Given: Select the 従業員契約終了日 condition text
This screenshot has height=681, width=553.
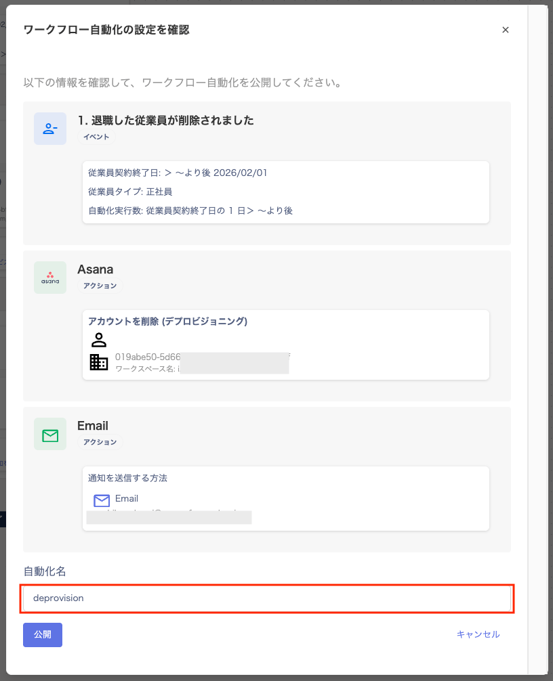Looking at the screenshot, I should coord(178,173).
